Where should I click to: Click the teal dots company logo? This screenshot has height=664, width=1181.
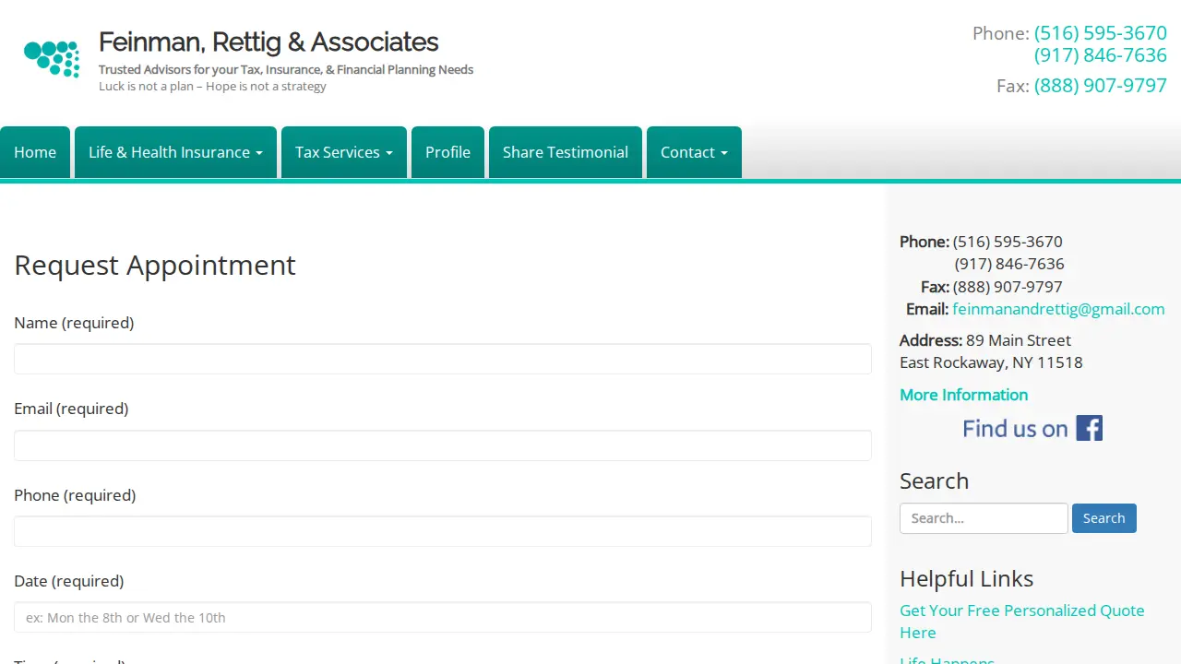click(52, 59)
